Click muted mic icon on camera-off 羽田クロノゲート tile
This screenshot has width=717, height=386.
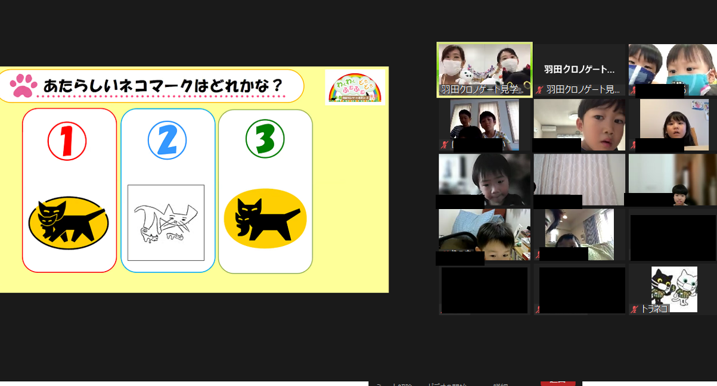pos(539,90)
